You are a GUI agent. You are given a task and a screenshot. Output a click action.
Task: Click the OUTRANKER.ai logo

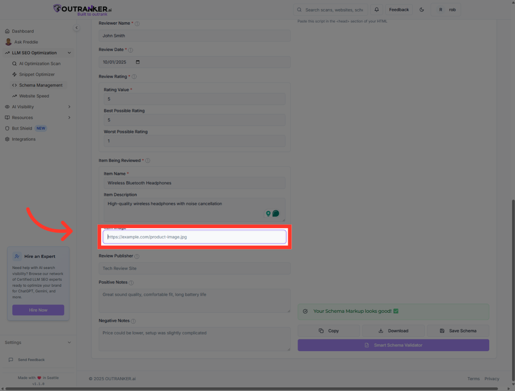click(x=83, y=10)
